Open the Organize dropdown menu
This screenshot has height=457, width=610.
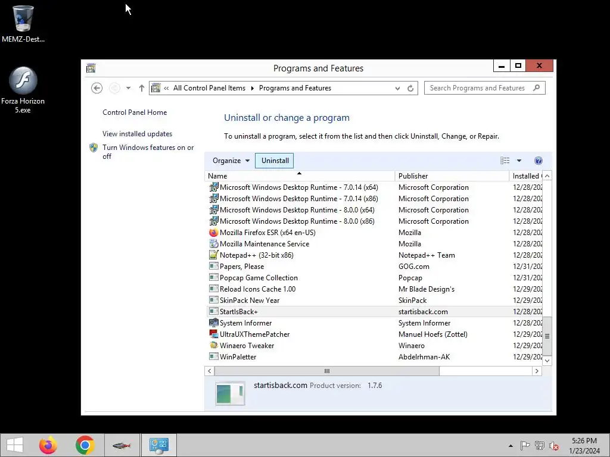[231, 161]
